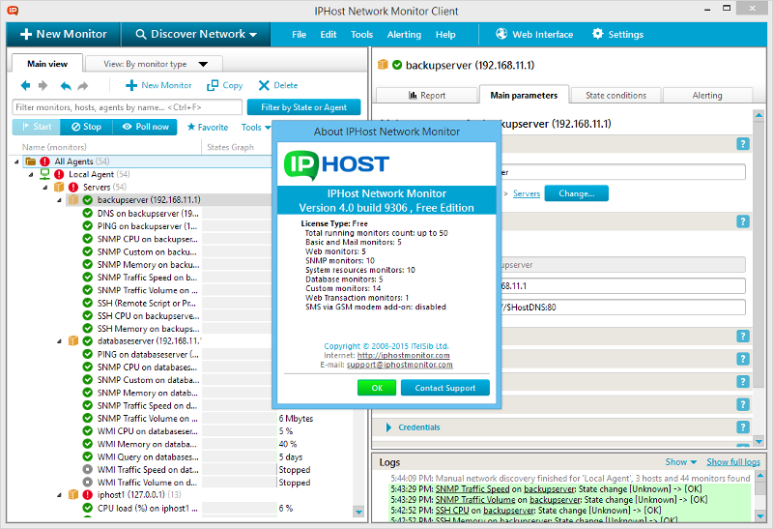Click the first help question mark icon
The height and width of the screenshot is (529, 773).
[x=743, y=144]
